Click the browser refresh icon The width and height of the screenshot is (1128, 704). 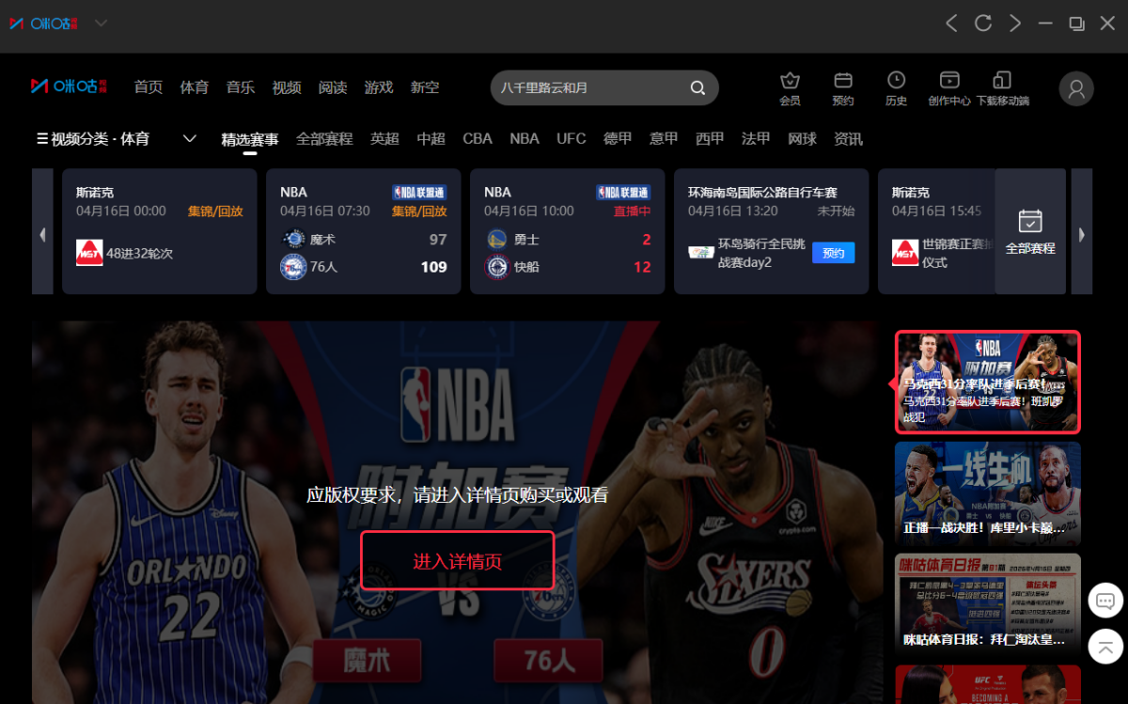coord(983,23)
